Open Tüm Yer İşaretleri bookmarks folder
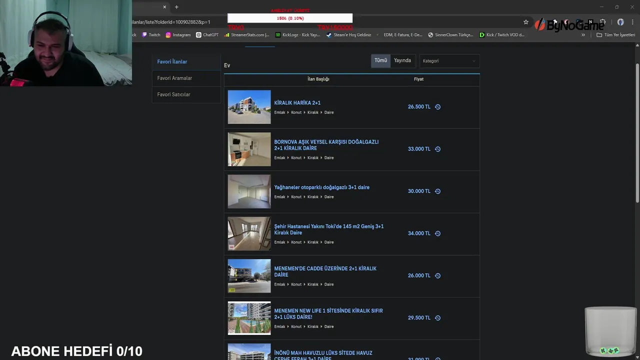This screenshot has width=640, height=360. tap(615, 35)
